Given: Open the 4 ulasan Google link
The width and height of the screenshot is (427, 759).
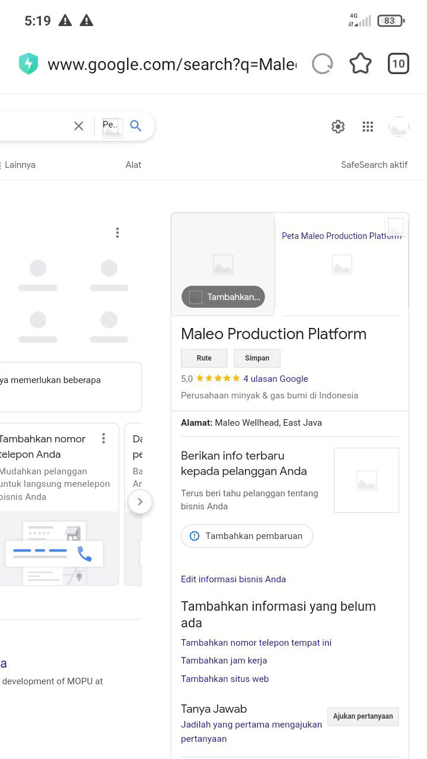Looking at the screenshot, I should coord(275,378).
